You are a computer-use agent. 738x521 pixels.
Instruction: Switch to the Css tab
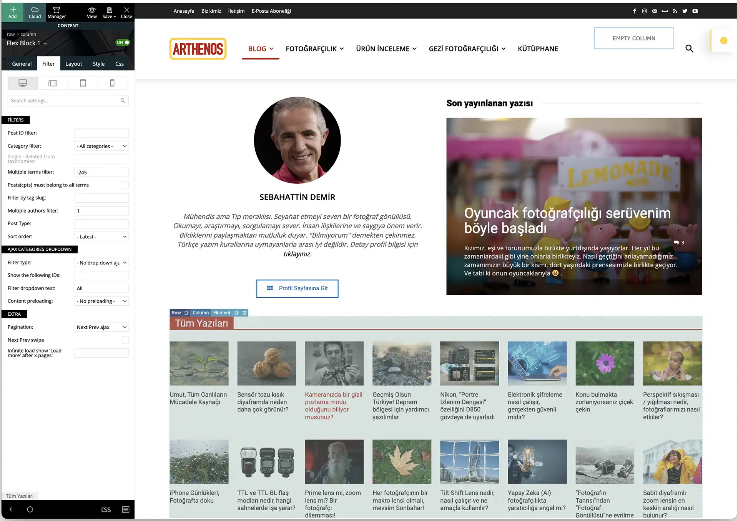(x=120, y=64)
